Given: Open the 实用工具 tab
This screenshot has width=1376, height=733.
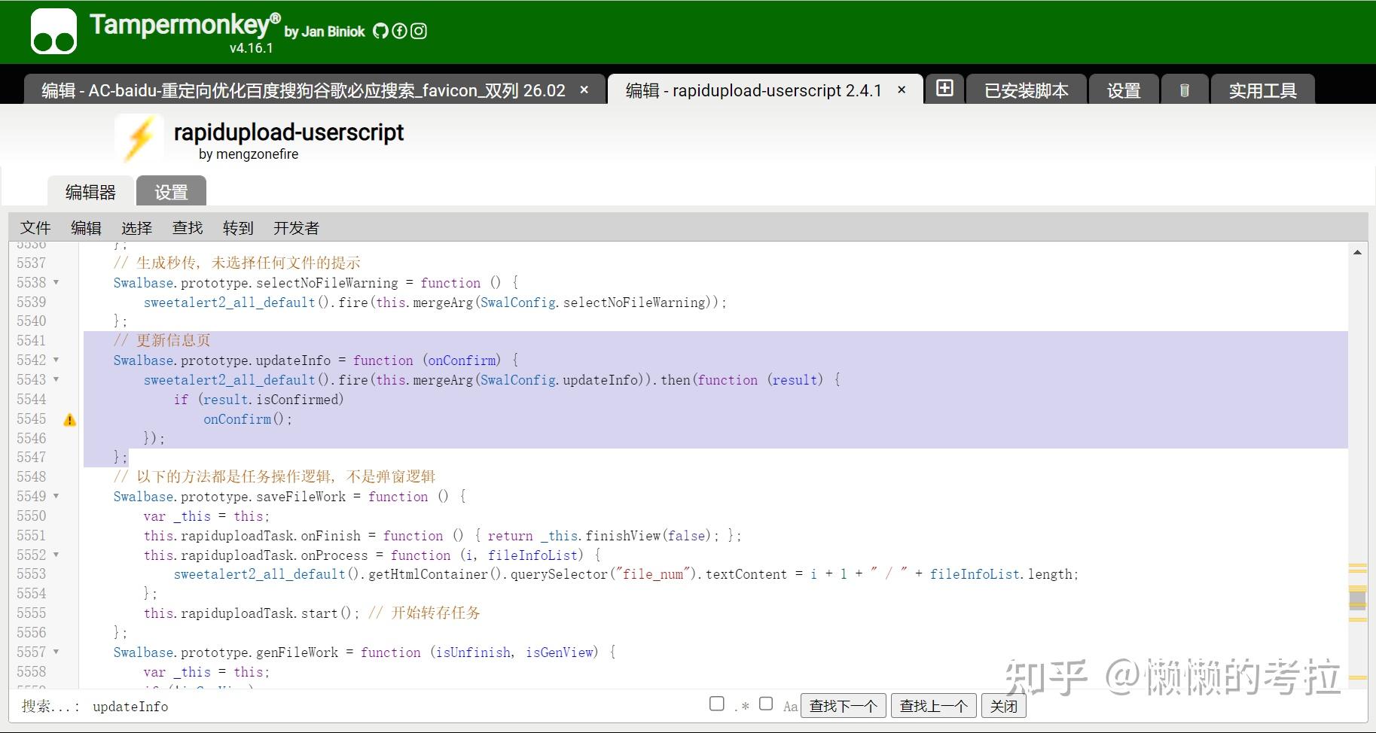Looking at the screenshot, I should (x=1262, y=90).
